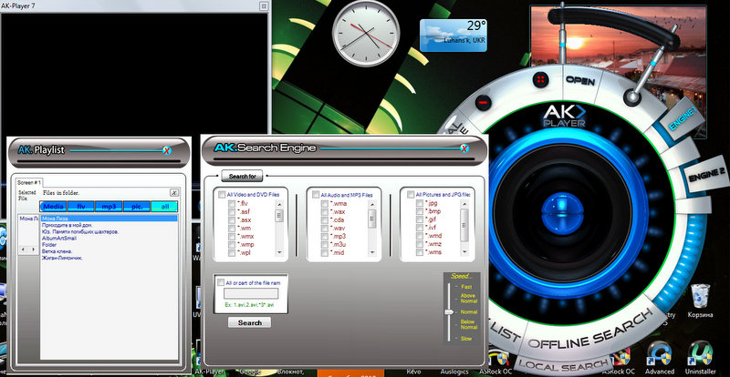This screenshot has height=377, width=730.
Task: Enable the *.gif checkbox
Action: click(420, 219)
